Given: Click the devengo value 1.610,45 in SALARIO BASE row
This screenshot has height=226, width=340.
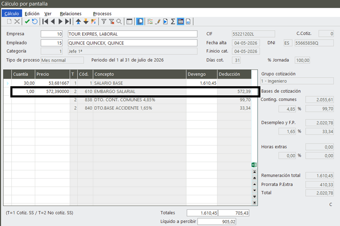Looking at the screenshot, I should [202, 83].
